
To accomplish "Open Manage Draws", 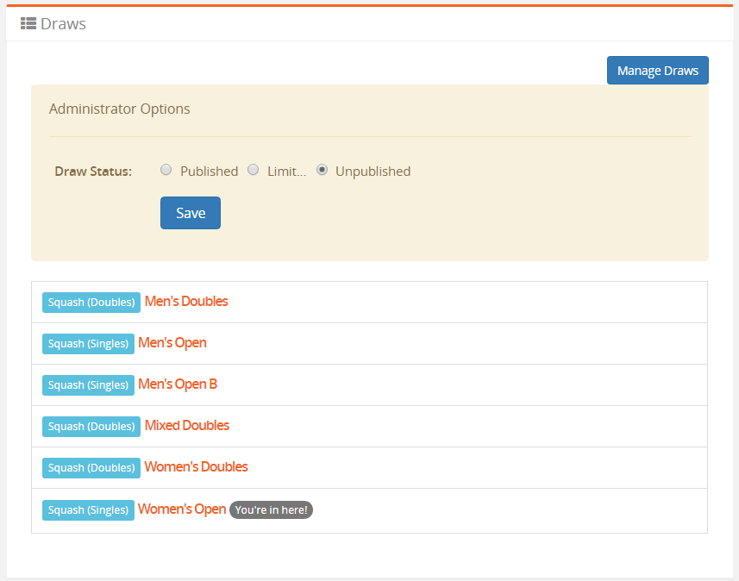I will point(657,70).
